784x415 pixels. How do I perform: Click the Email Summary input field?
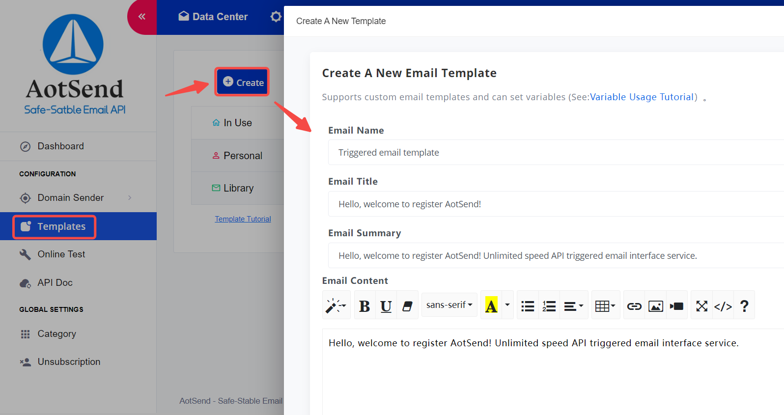[x=556, y=256]
